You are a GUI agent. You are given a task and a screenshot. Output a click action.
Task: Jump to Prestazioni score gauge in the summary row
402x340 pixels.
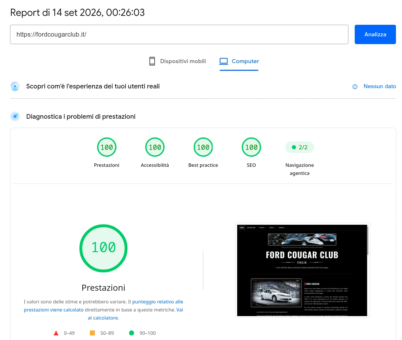click(107, 147)
